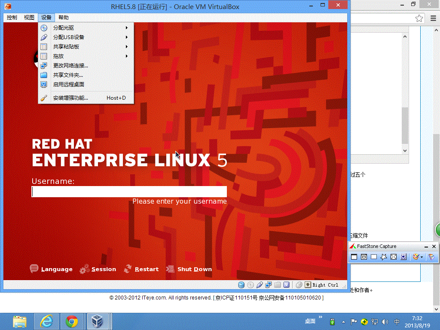
Task: Open the 视图 menu
Action: [x=29, y=17]
